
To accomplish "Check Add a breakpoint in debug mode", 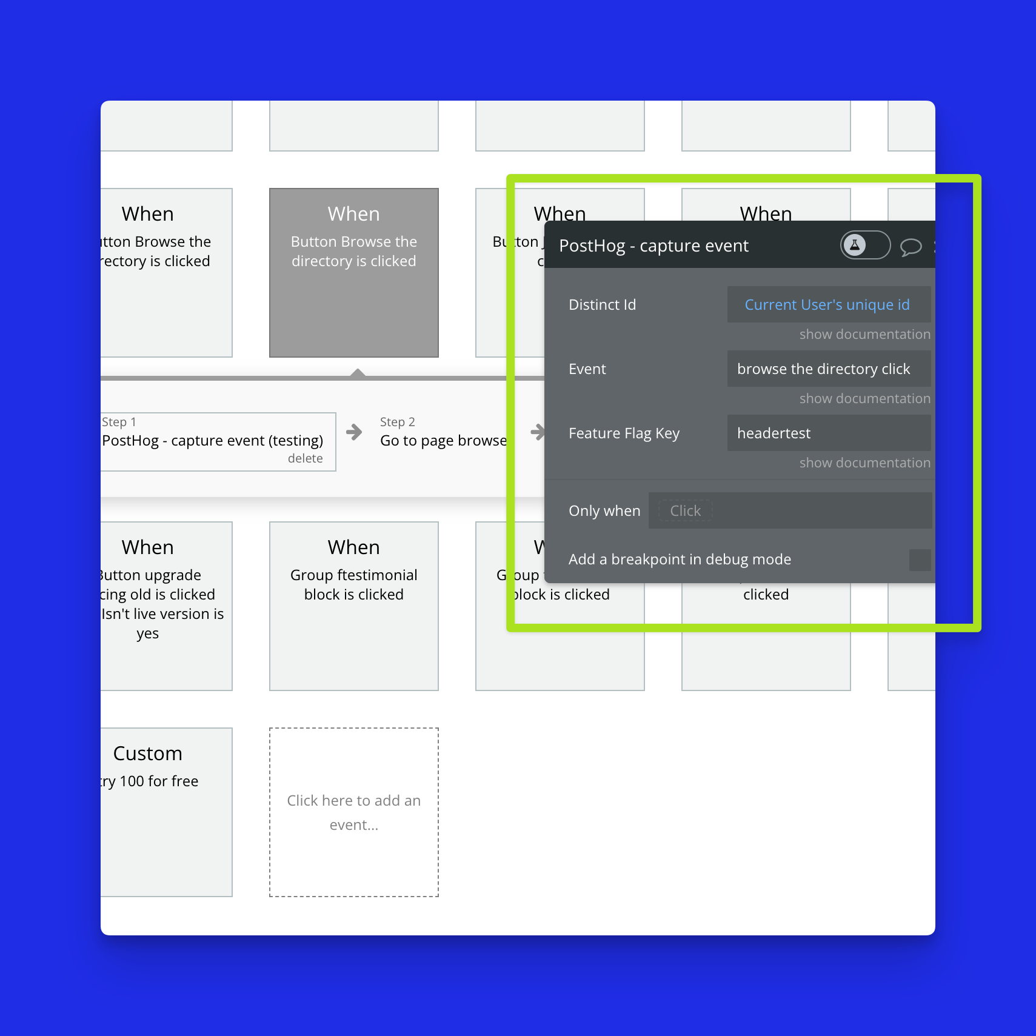I will coord(919,560).
